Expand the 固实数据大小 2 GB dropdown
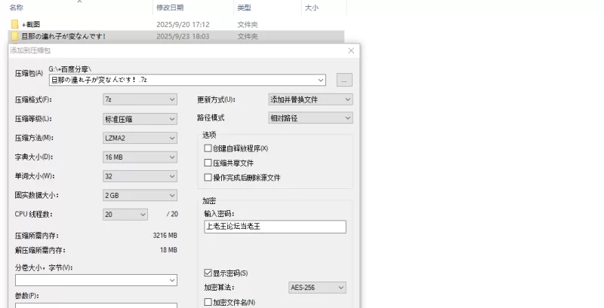The image size is (604, 308). coord(140,196)
